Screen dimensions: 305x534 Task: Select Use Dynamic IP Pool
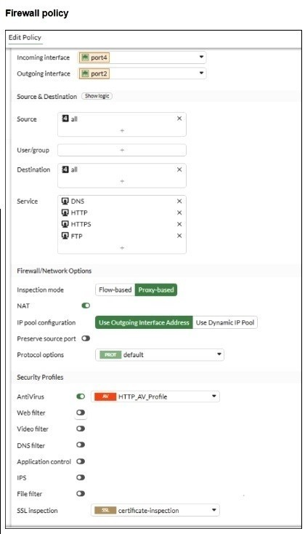tap(224, 322)
